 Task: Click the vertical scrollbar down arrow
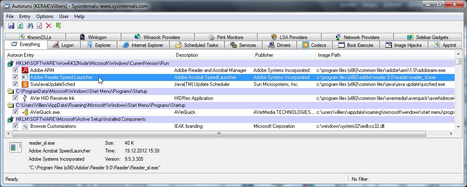coord(458,127)
